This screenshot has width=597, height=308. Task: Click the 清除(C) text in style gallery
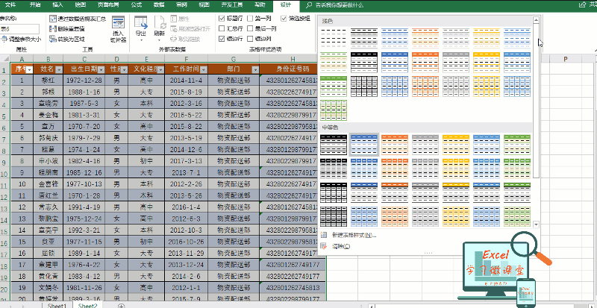click(x=341, y=246)
